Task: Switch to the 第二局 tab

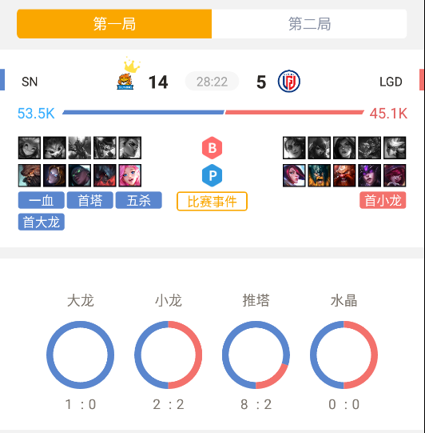Action: click(x=309, y=24)
